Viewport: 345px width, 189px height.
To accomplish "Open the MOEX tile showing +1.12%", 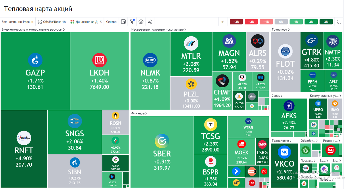I will (241, 152).
